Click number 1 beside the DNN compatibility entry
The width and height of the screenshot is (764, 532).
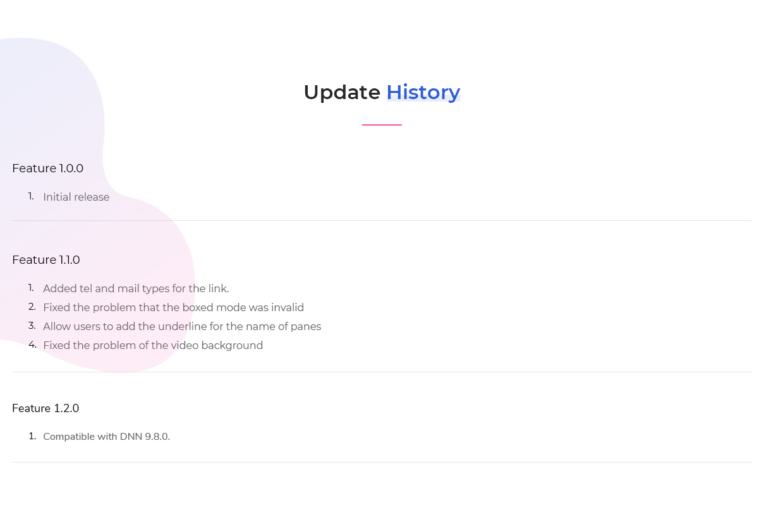coord(32,436)
